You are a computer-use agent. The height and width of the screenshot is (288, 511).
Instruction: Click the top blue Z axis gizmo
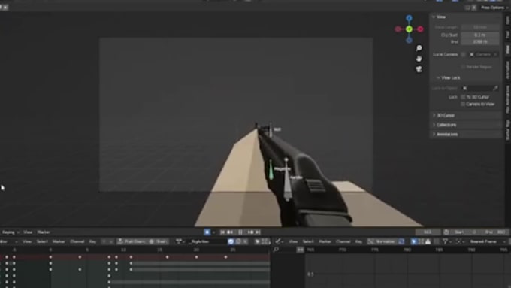pos(409,18)
